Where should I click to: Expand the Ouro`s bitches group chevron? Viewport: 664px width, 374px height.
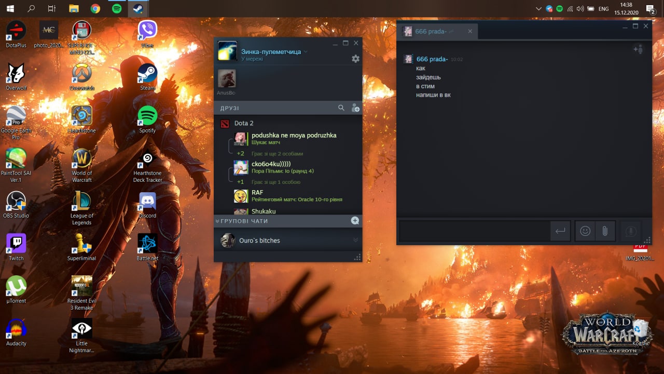(355, 240)
